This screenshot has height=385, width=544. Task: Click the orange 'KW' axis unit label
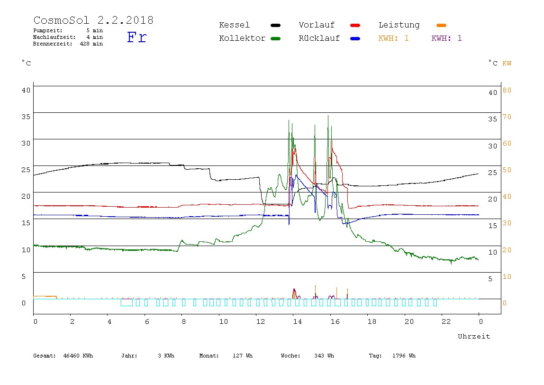(507, 63)
